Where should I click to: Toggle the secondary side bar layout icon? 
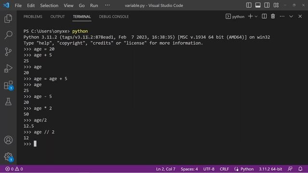(x=267, y=5)
